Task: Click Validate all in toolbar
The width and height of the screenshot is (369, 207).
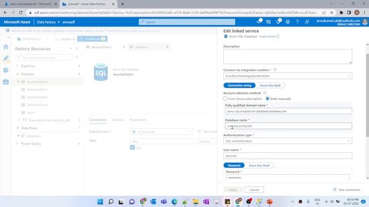Action: click(66, 39)
